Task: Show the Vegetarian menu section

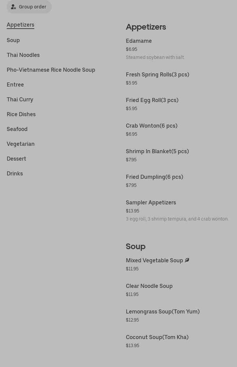Action: point(21,144)
